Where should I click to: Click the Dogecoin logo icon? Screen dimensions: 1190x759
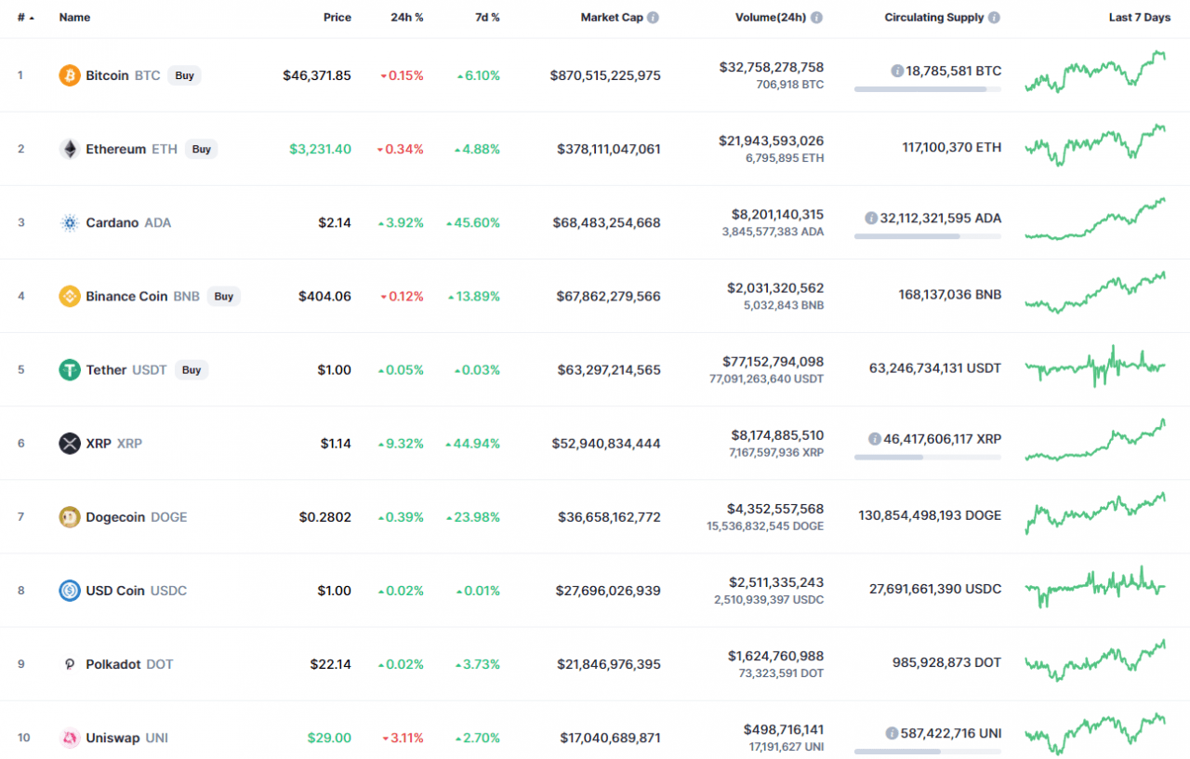[70, 516]
